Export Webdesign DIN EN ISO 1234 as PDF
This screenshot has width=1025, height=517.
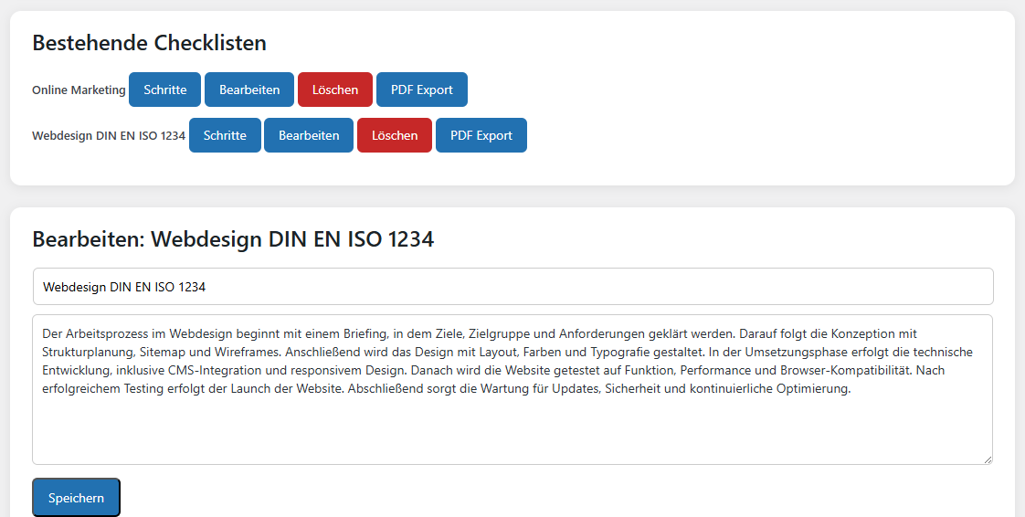click(481, 135)
